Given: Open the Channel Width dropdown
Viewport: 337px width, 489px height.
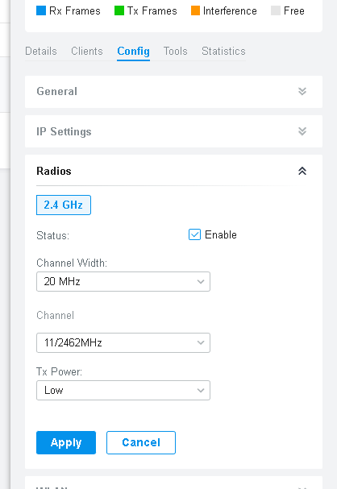Looking at the screenshot, I should (123, 282).
